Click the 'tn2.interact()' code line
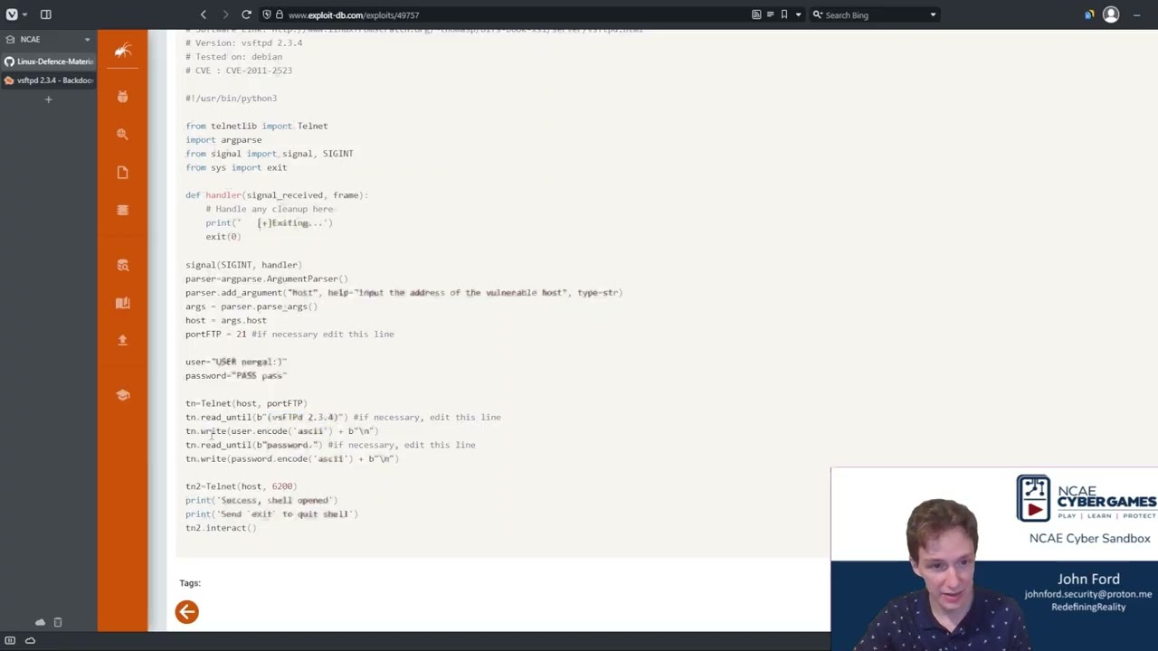1158x651 pixels. click(221, 528)
